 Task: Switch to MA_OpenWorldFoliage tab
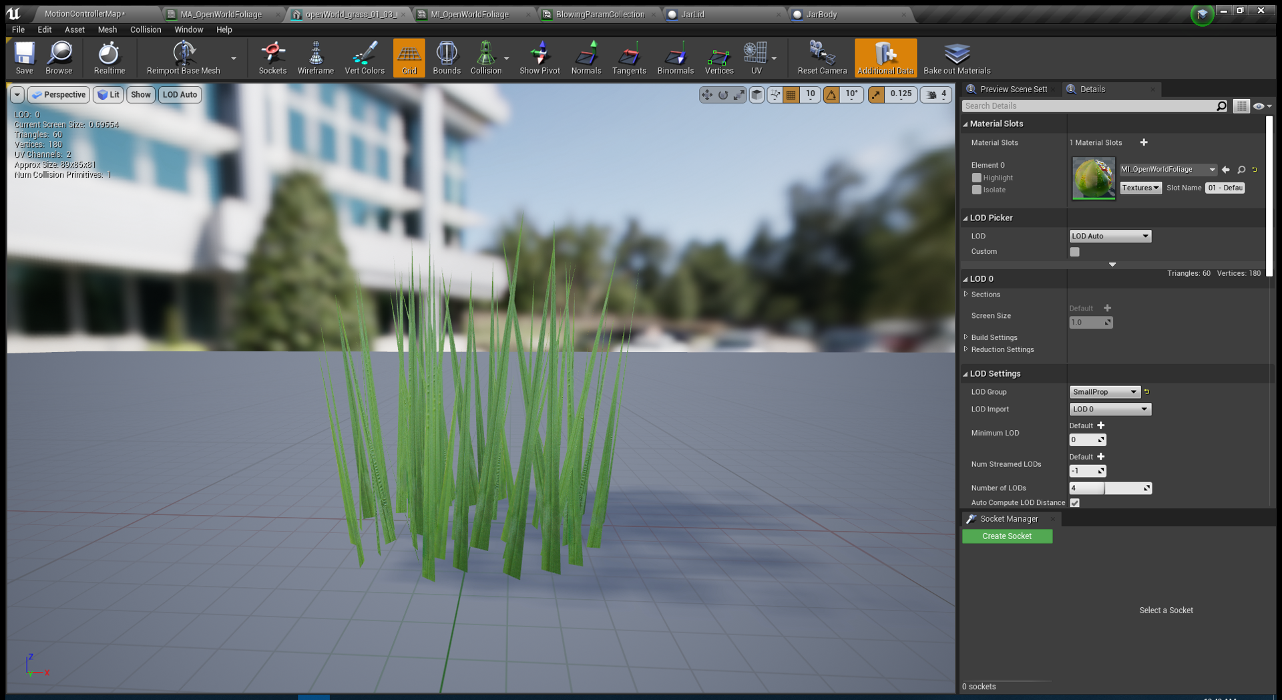pyautogui.click(x=221, y=14)
